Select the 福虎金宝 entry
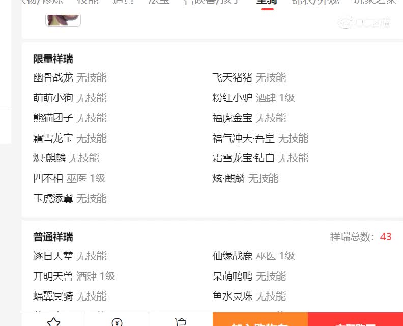 233,118
